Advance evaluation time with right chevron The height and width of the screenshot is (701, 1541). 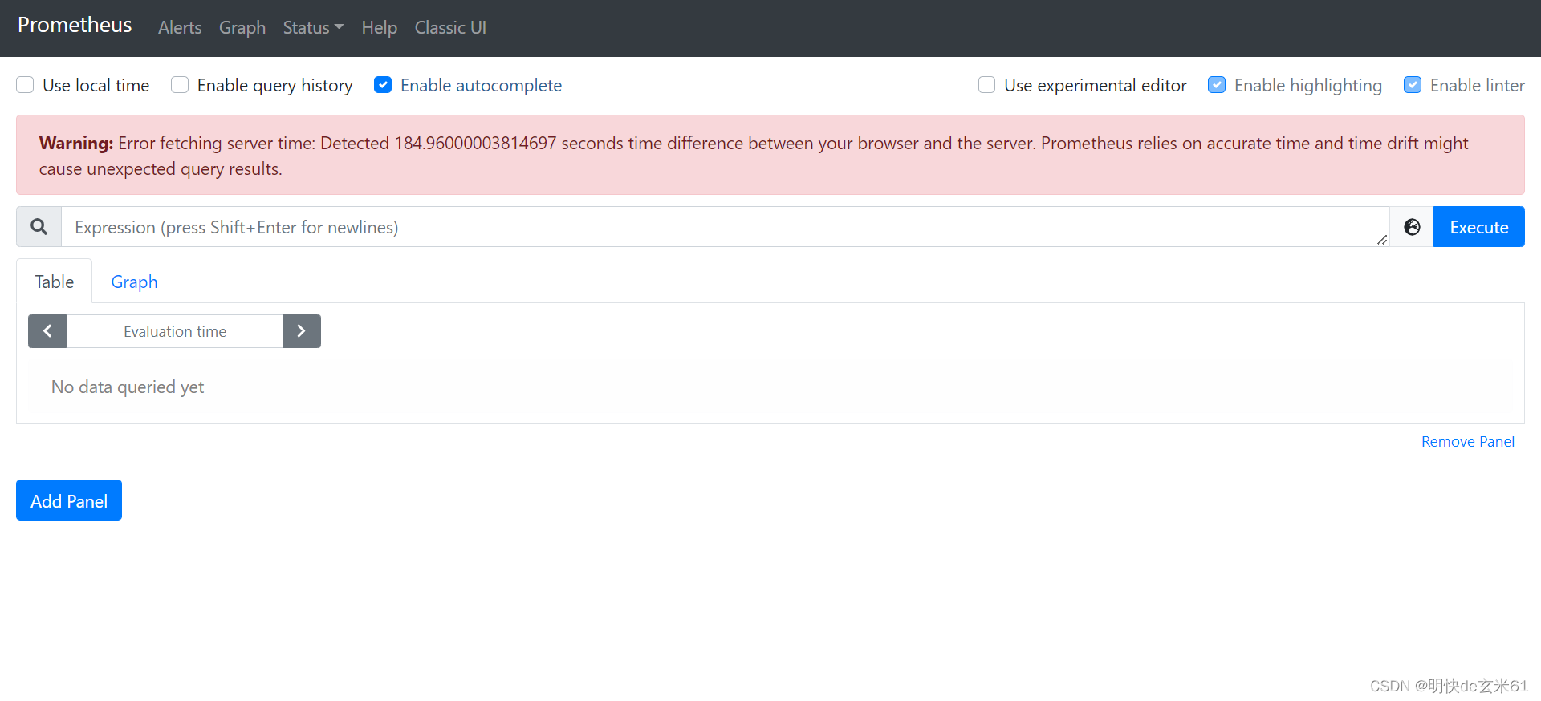coord(302,331)
